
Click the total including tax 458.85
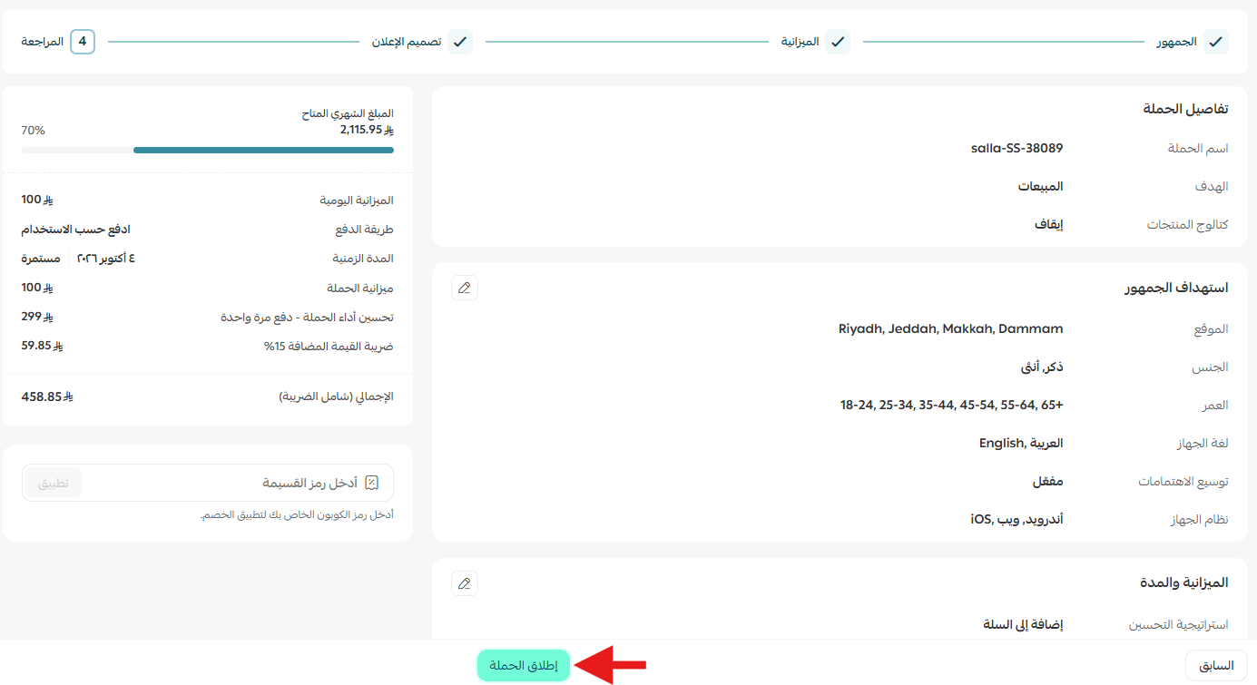tap(47, 396)
